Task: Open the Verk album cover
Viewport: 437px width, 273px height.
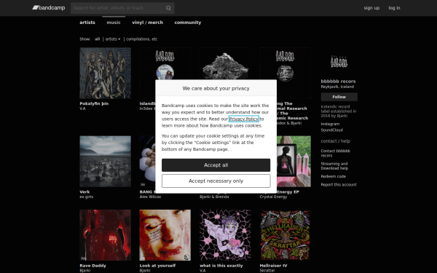Action: [x=105, y=162]
